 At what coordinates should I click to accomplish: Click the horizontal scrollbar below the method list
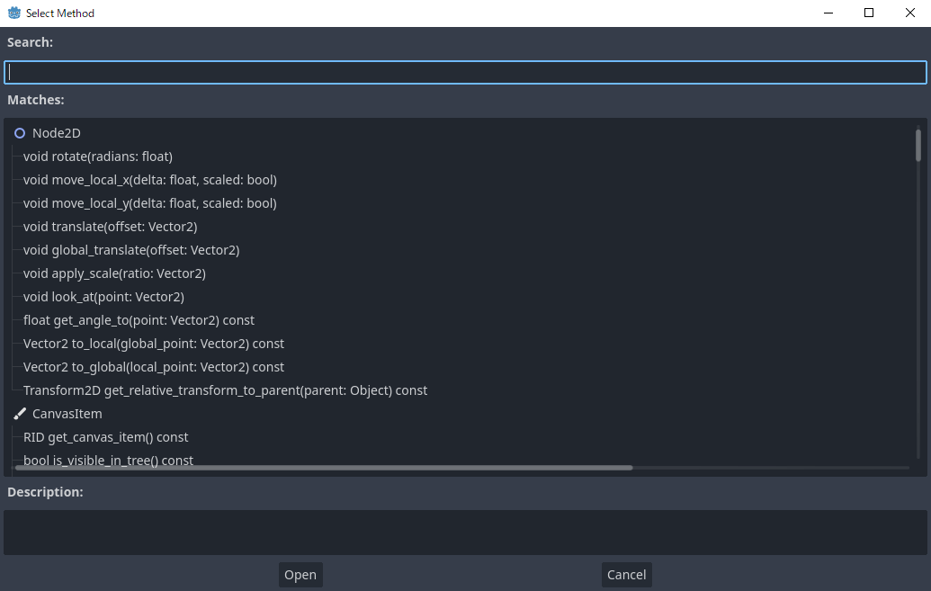(324, 468)
